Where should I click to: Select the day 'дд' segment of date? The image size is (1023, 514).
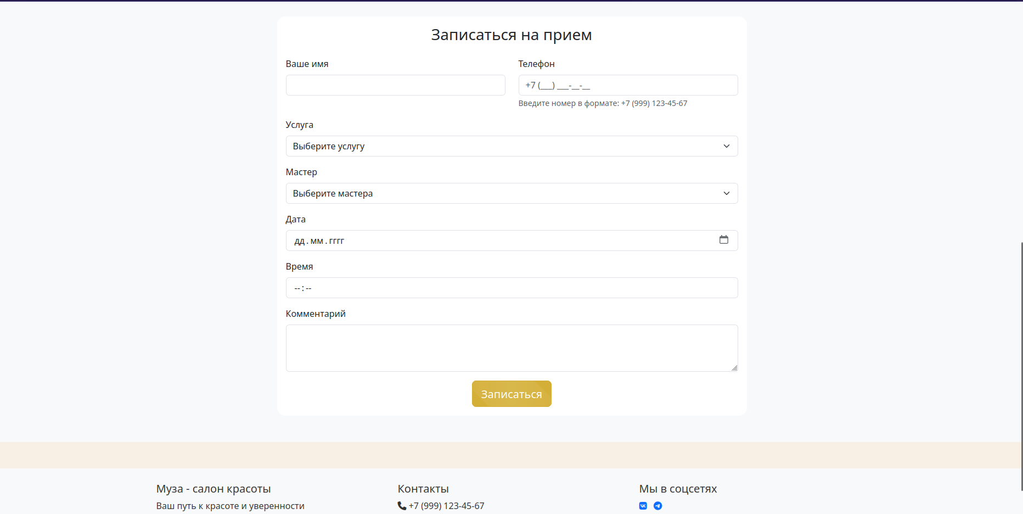[299, 241]
